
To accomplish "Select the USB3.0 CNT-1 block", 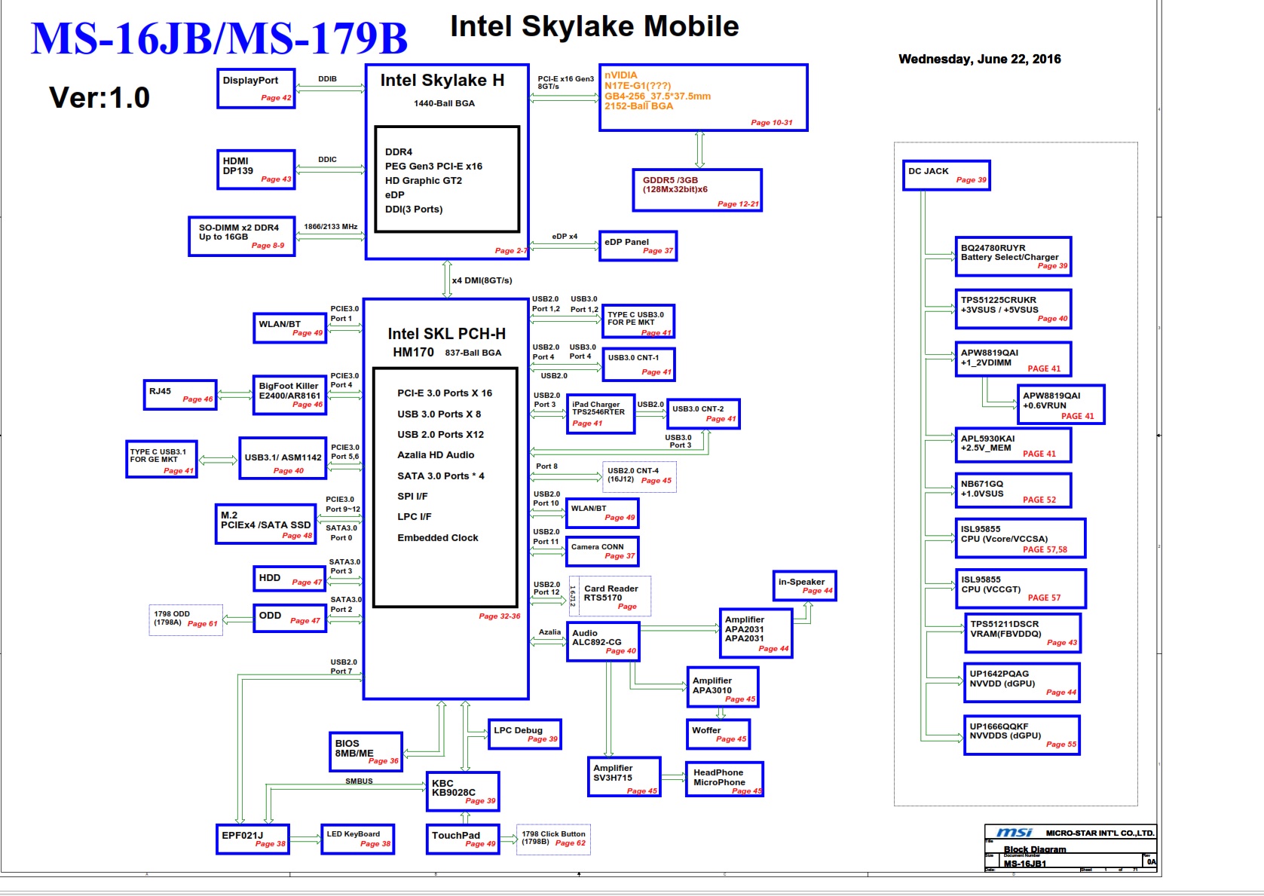I will pos(638,365).
